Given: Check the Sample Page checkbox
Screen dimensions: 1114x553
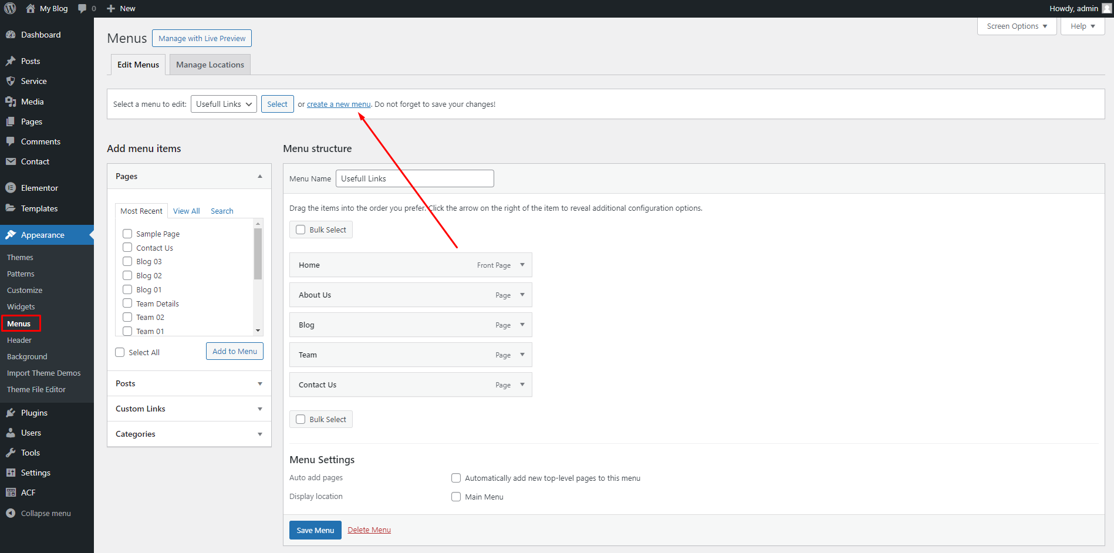Looking at the screenshot, I should click(127, 234).
